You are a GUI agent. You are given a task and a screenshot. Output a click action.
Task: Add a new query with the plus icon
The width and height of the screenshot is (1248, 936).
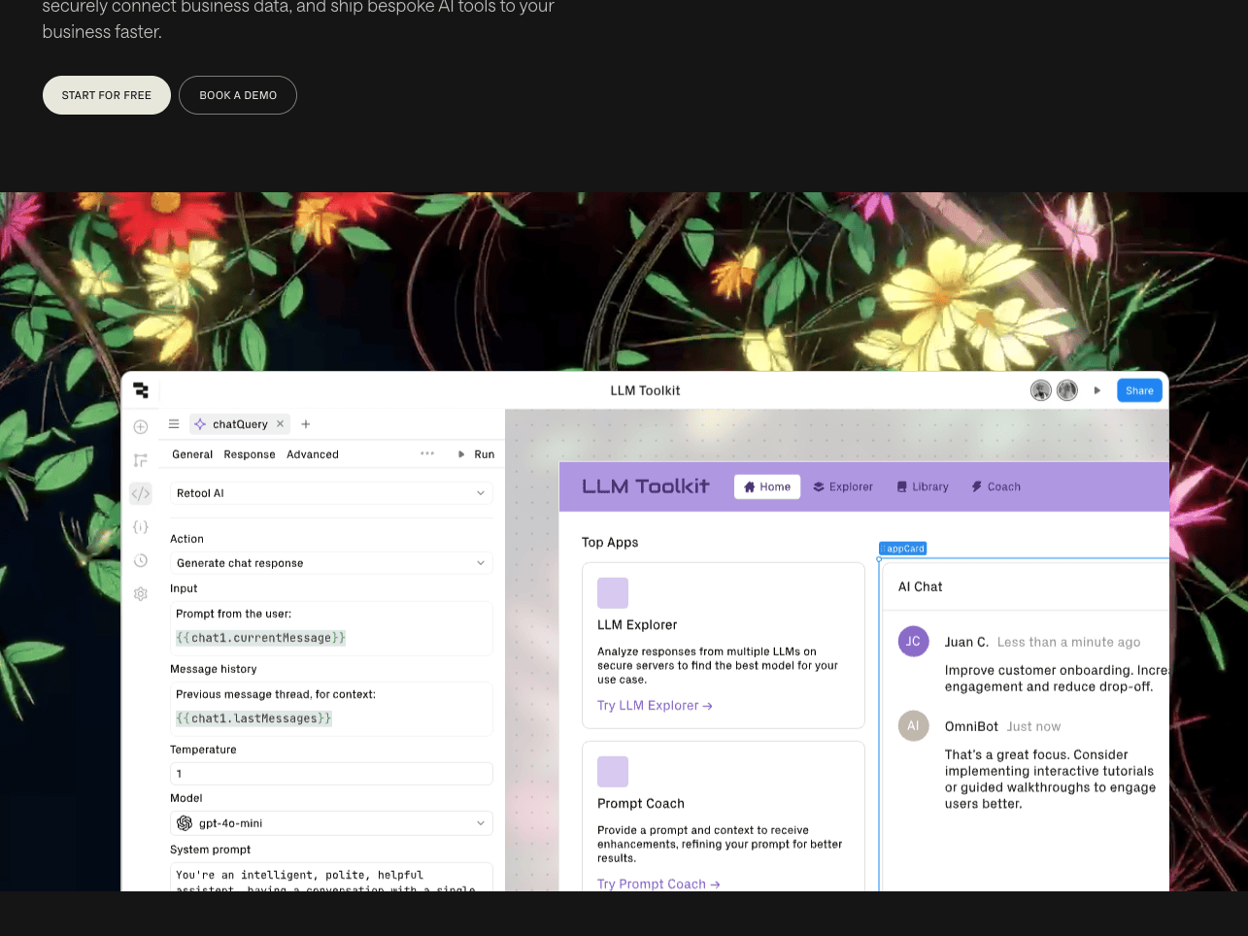click(306, 424)
